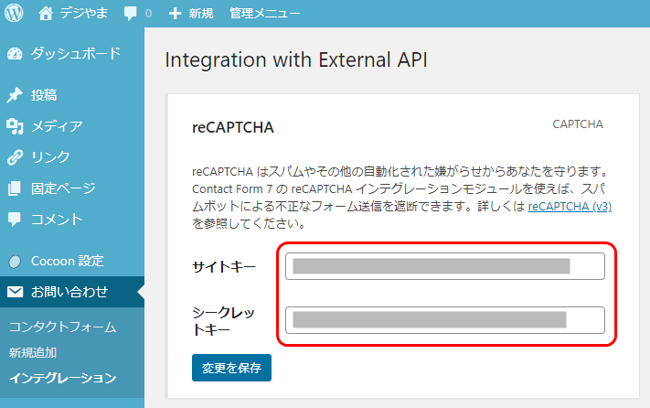Open the コンタクトフォーム submenu item
Viewport: 650px width, 408px height.
click(x=62, y=327)
